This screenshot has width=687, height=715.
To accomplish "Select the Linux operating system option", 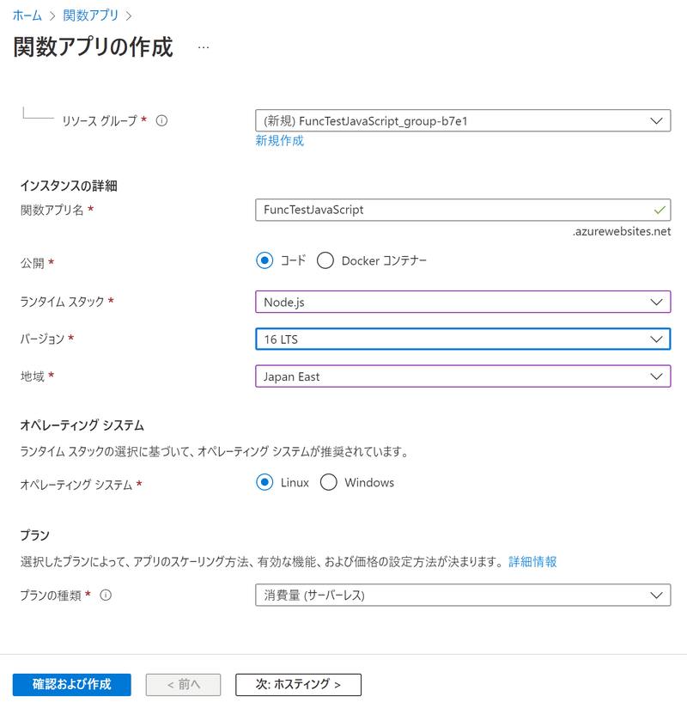I will [266, 482].
